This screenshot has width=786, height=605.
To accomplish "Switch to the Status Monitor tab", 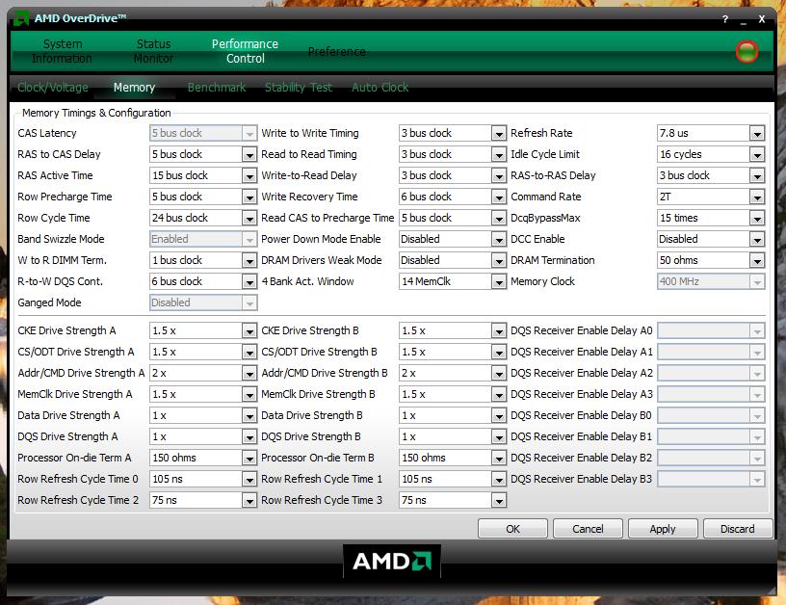I will coord(153,51).
